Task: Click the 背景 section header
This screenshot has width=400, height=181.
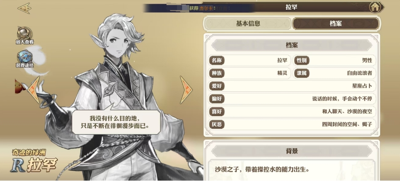Action: pyautogui.click(x=292, y=151)
